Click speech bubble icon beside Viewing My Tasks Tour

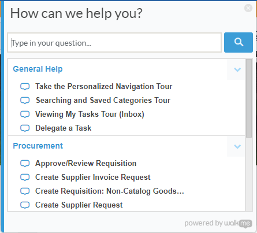25,114
